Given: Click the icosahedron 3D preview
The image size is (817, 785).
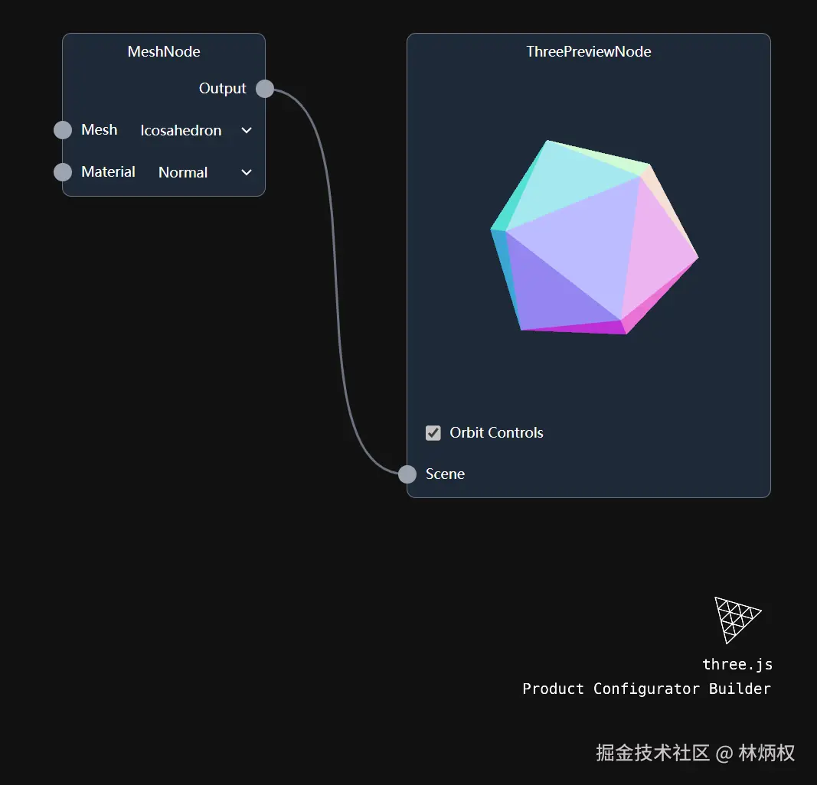Looking at the screenshot, I should tap(594, 237).
